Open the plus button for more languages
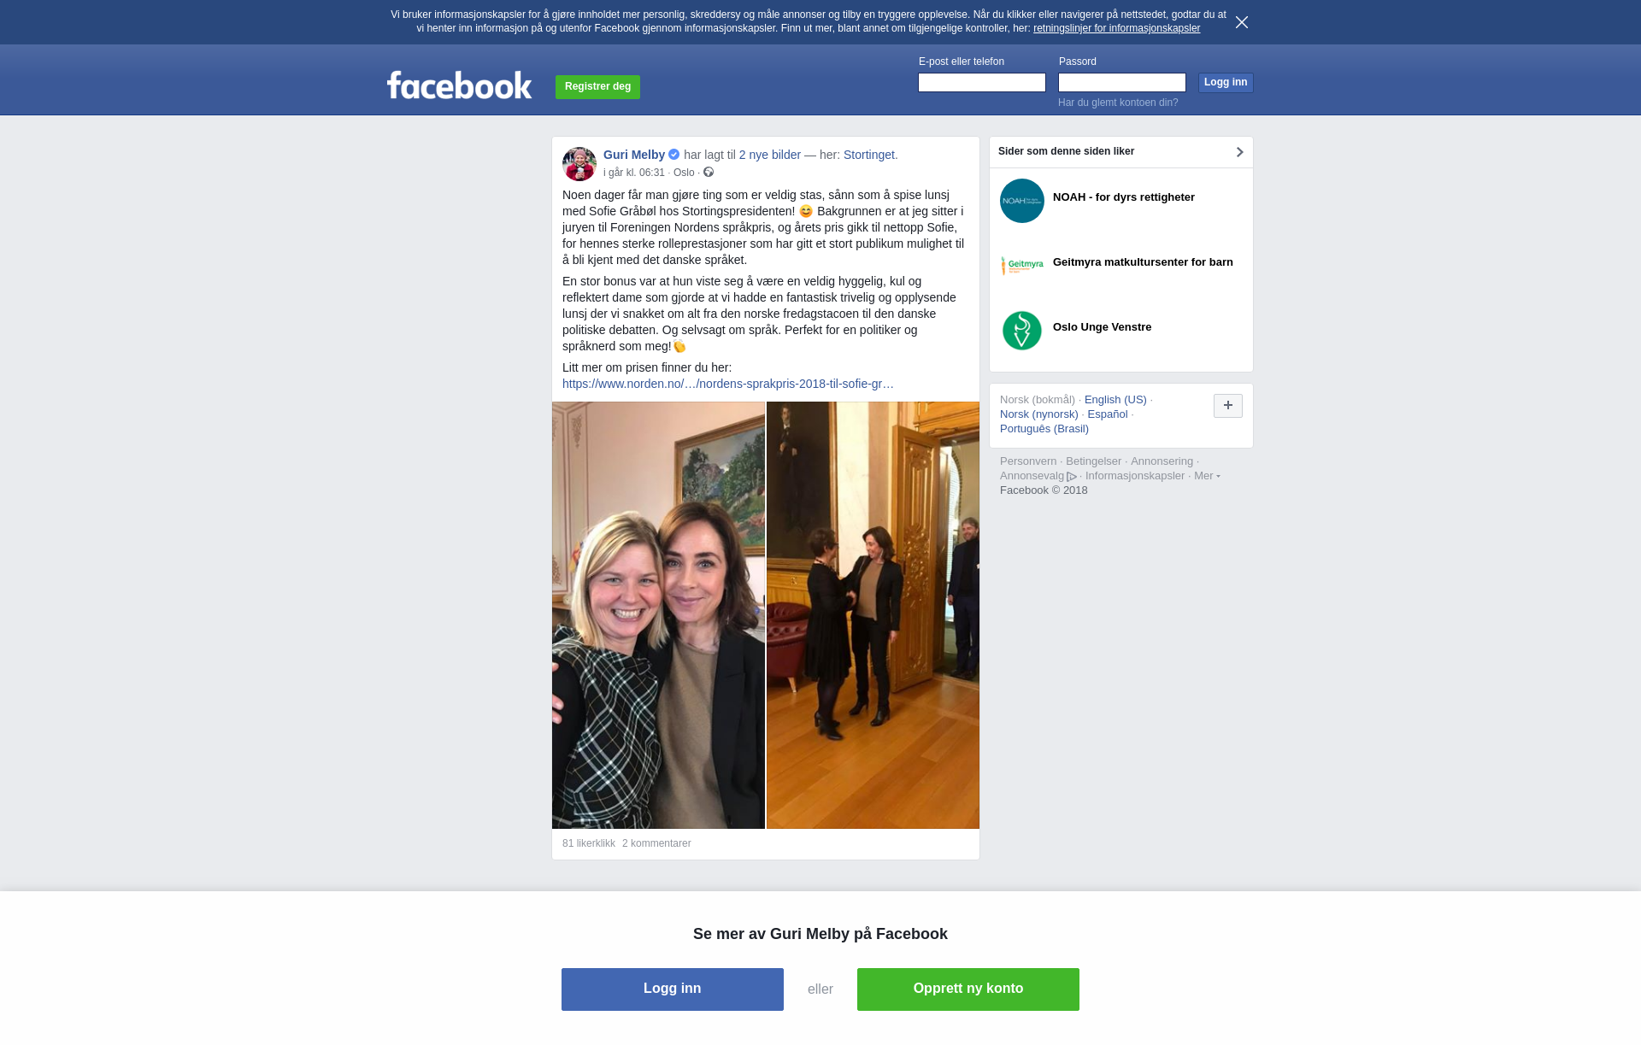The image size is (1641, 1045). (1228, 406)
